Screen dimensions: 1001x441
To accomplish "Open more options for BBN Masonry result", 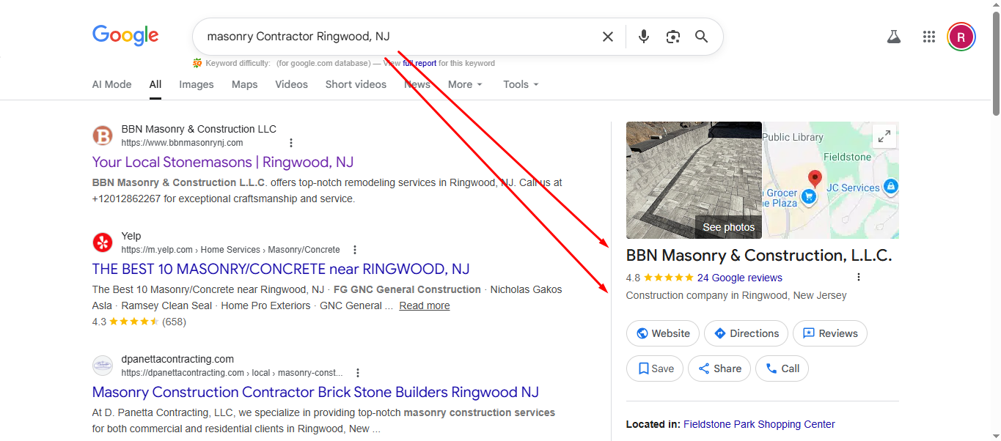I will point(291,143).
